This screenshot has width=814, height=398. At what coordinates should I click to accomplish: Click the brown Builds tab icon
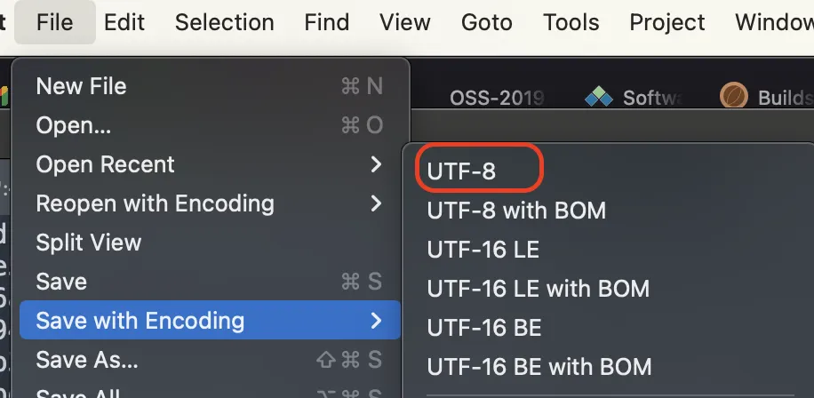(x=734, y=96)
